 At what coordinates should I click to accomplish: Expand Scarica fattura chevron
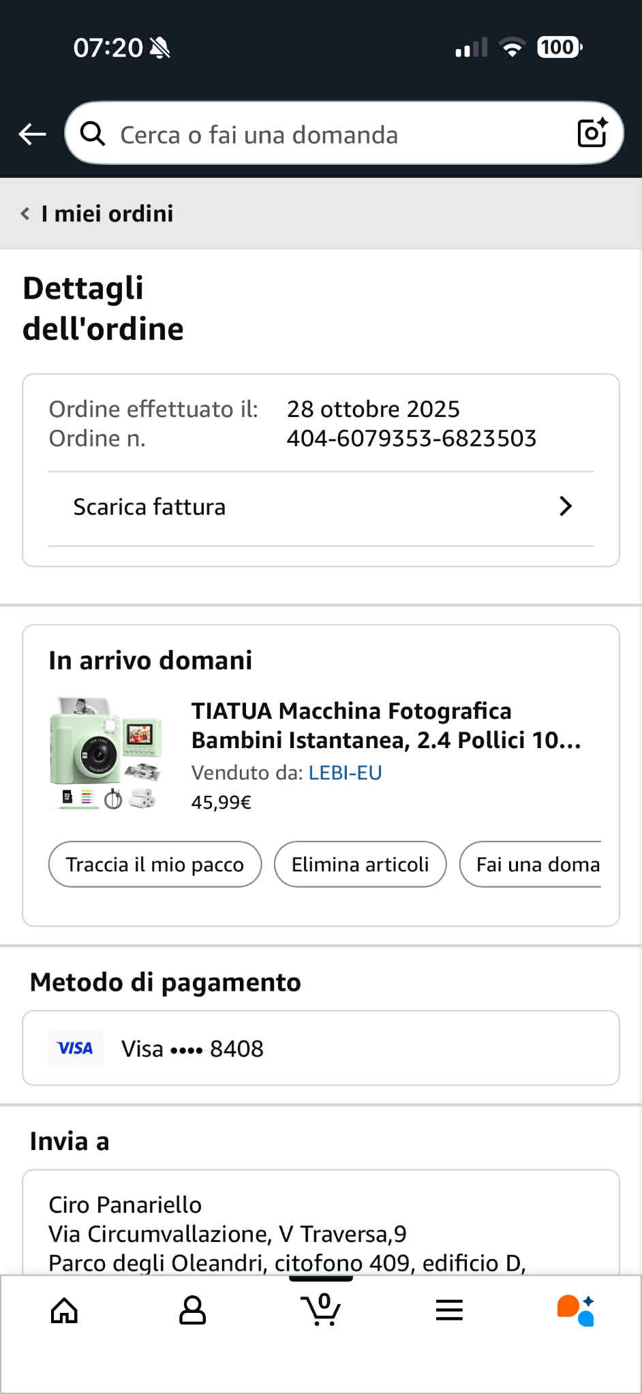[x=565, y=506]
